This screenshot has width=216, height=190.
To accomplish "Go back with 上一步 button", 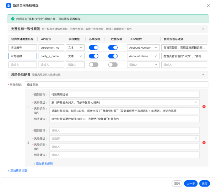I will [x=191, y=183].
